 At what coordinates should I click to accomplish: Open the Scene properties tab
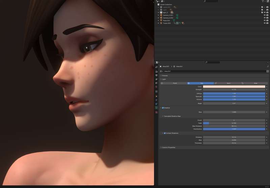click(x=156, y=83)
